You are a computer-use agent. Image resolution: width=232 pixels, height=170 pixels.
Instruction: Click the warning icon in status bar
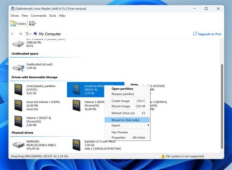163,156
